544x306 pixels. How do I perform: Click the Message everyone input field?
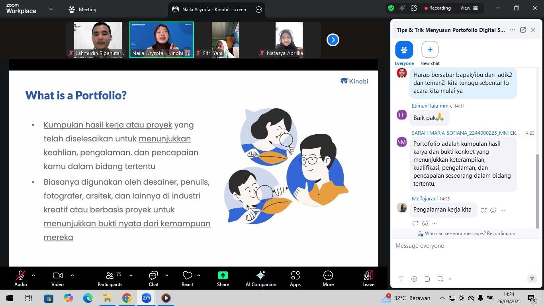pos(462,246)
